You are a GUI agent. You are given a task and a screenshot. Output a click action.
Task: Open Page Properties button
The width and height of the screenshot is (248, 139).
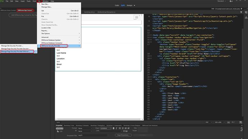123,135
